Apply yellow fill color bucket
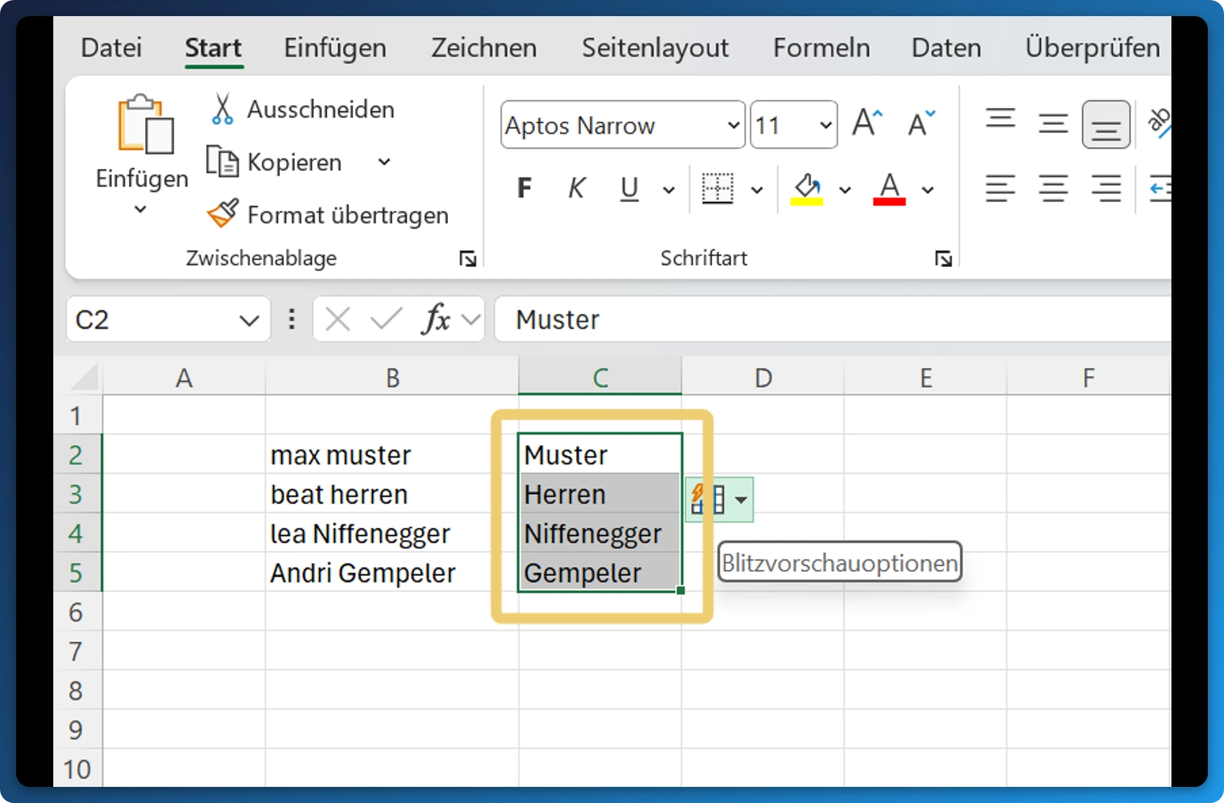Screen dimensions: 1224x803 (807, 188)
